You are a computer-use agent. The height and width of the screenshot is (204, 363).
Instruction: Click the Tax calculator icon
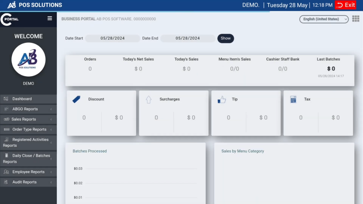coord(293,99)
